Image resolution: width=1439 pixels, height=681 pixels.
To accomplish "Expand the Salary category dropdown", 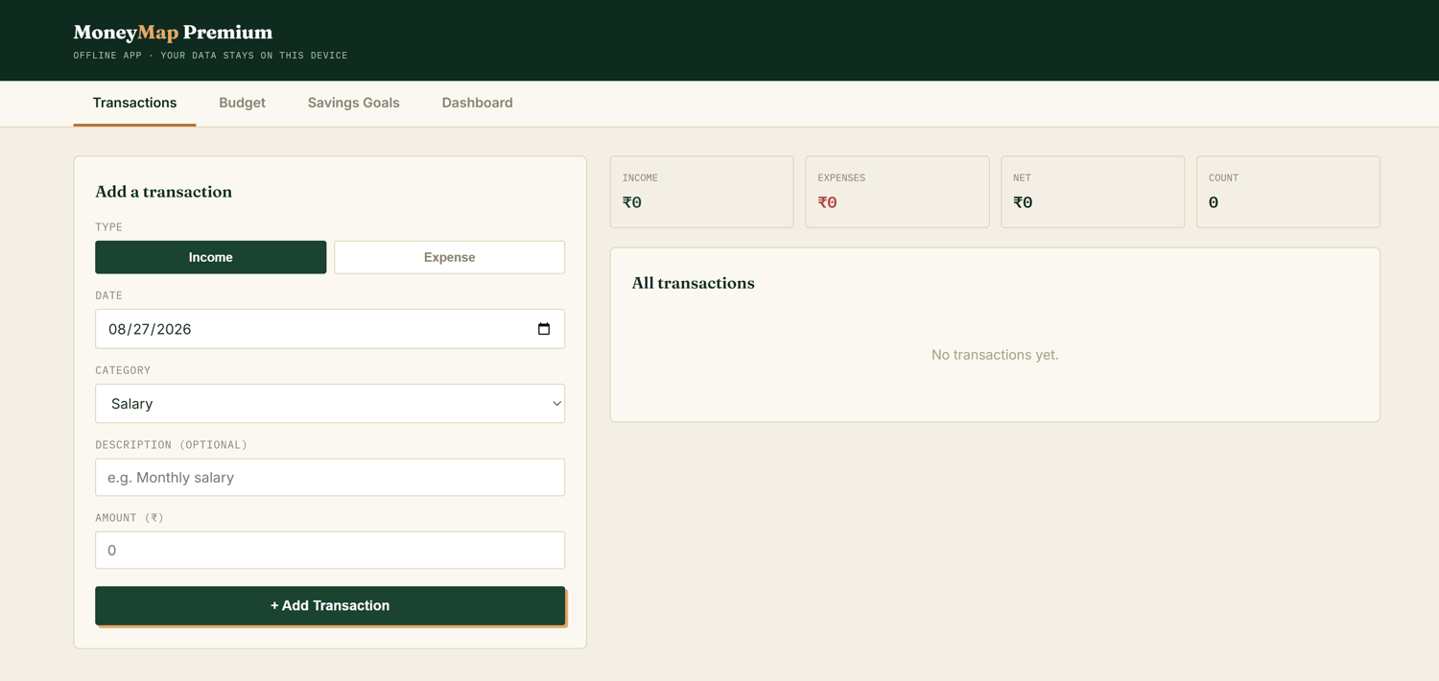I will coord(330,404).
